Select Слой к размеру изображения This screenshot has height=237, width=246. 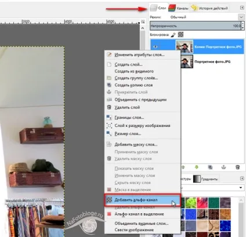coord(142,126)
